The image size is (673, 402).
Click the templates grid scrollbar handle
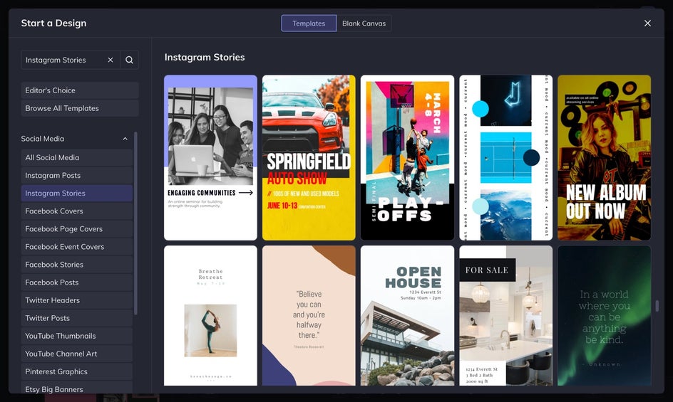pyautogui.click(x=657, y=305)
